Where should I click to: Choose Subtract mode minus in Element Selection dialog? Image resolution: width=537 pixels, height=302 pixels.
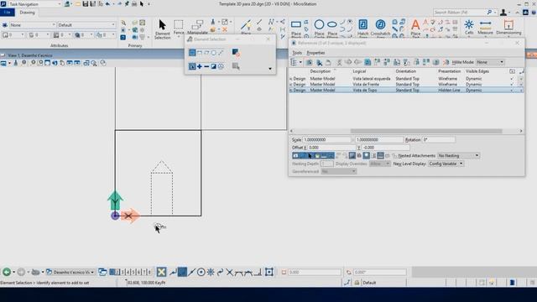(206, 66)
